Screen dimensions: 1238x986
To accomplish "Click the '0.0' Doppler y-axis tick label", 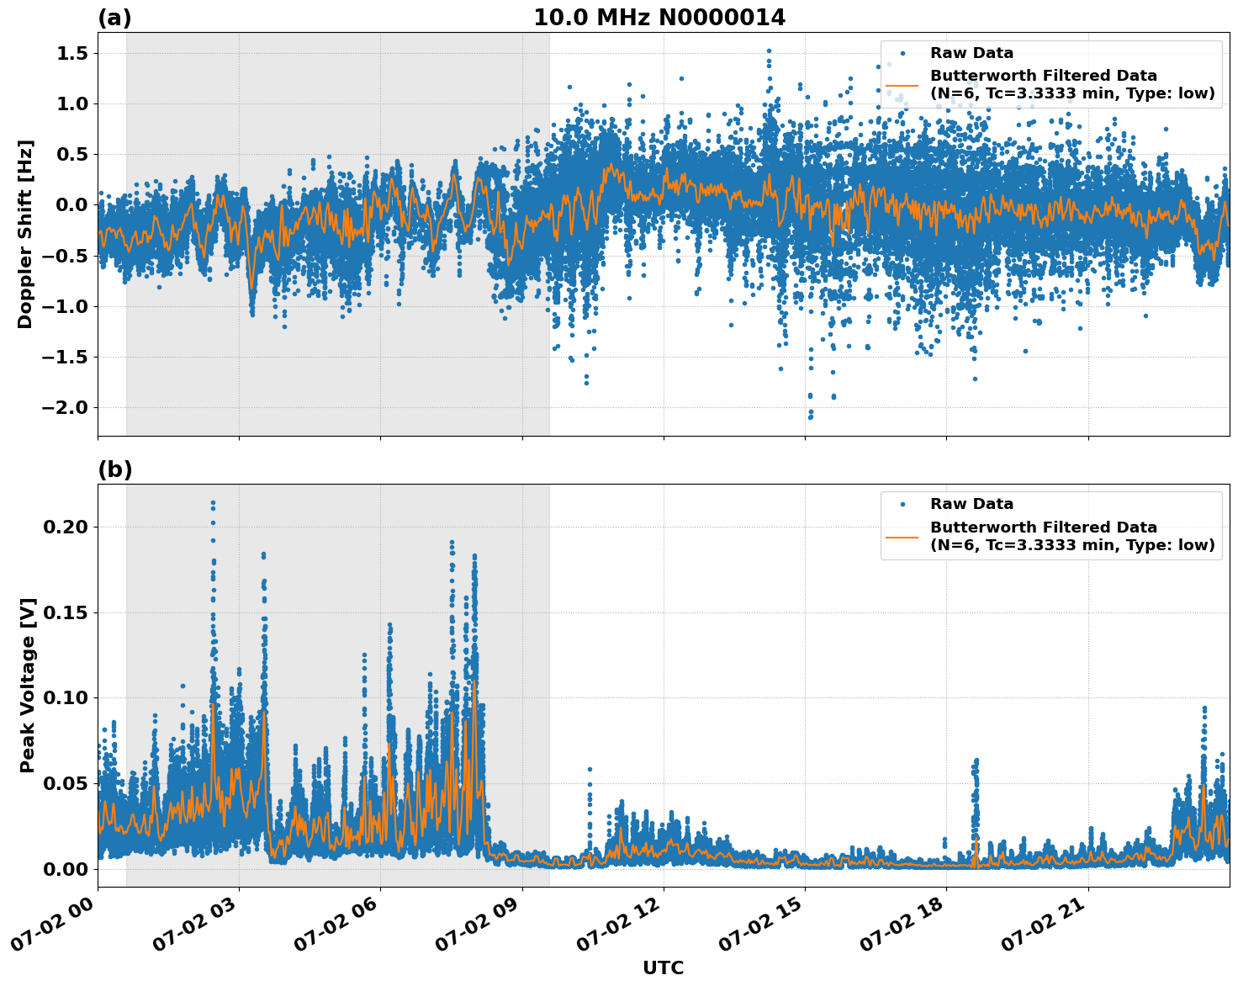I will [72, 204].
